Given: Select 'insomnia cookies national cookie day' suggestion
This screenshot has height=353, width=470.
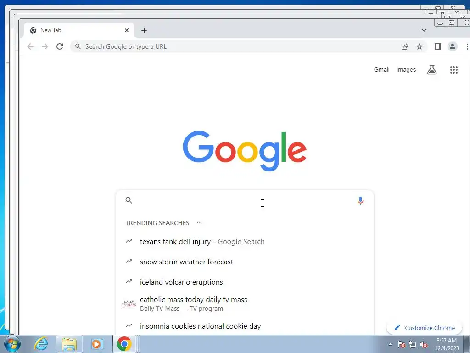Looking at the screenshot, I should click(x=245, y=326).
